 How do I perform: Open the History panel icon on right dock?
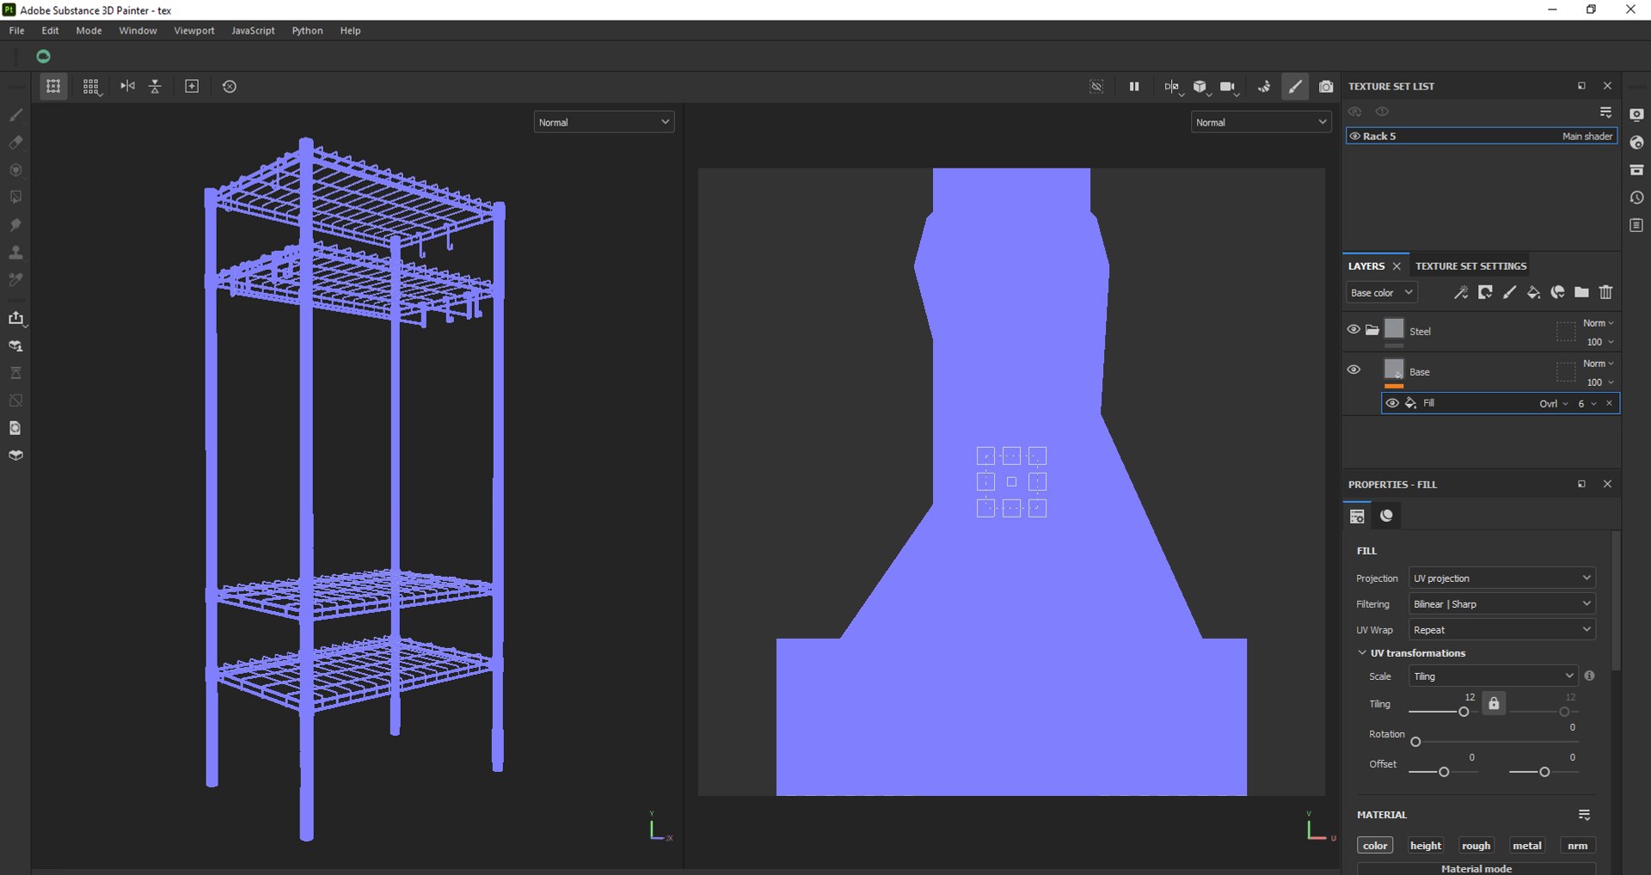(1636, 198)
